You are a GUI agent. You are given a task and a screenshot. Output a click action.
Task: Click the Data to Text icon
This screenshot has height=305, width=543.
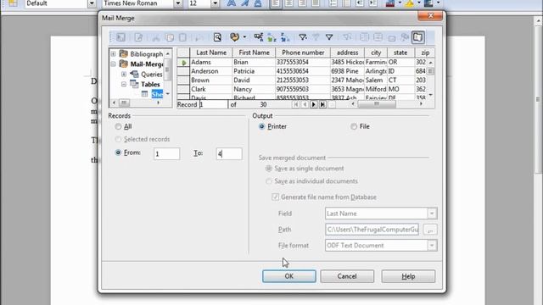pos(364,37)
